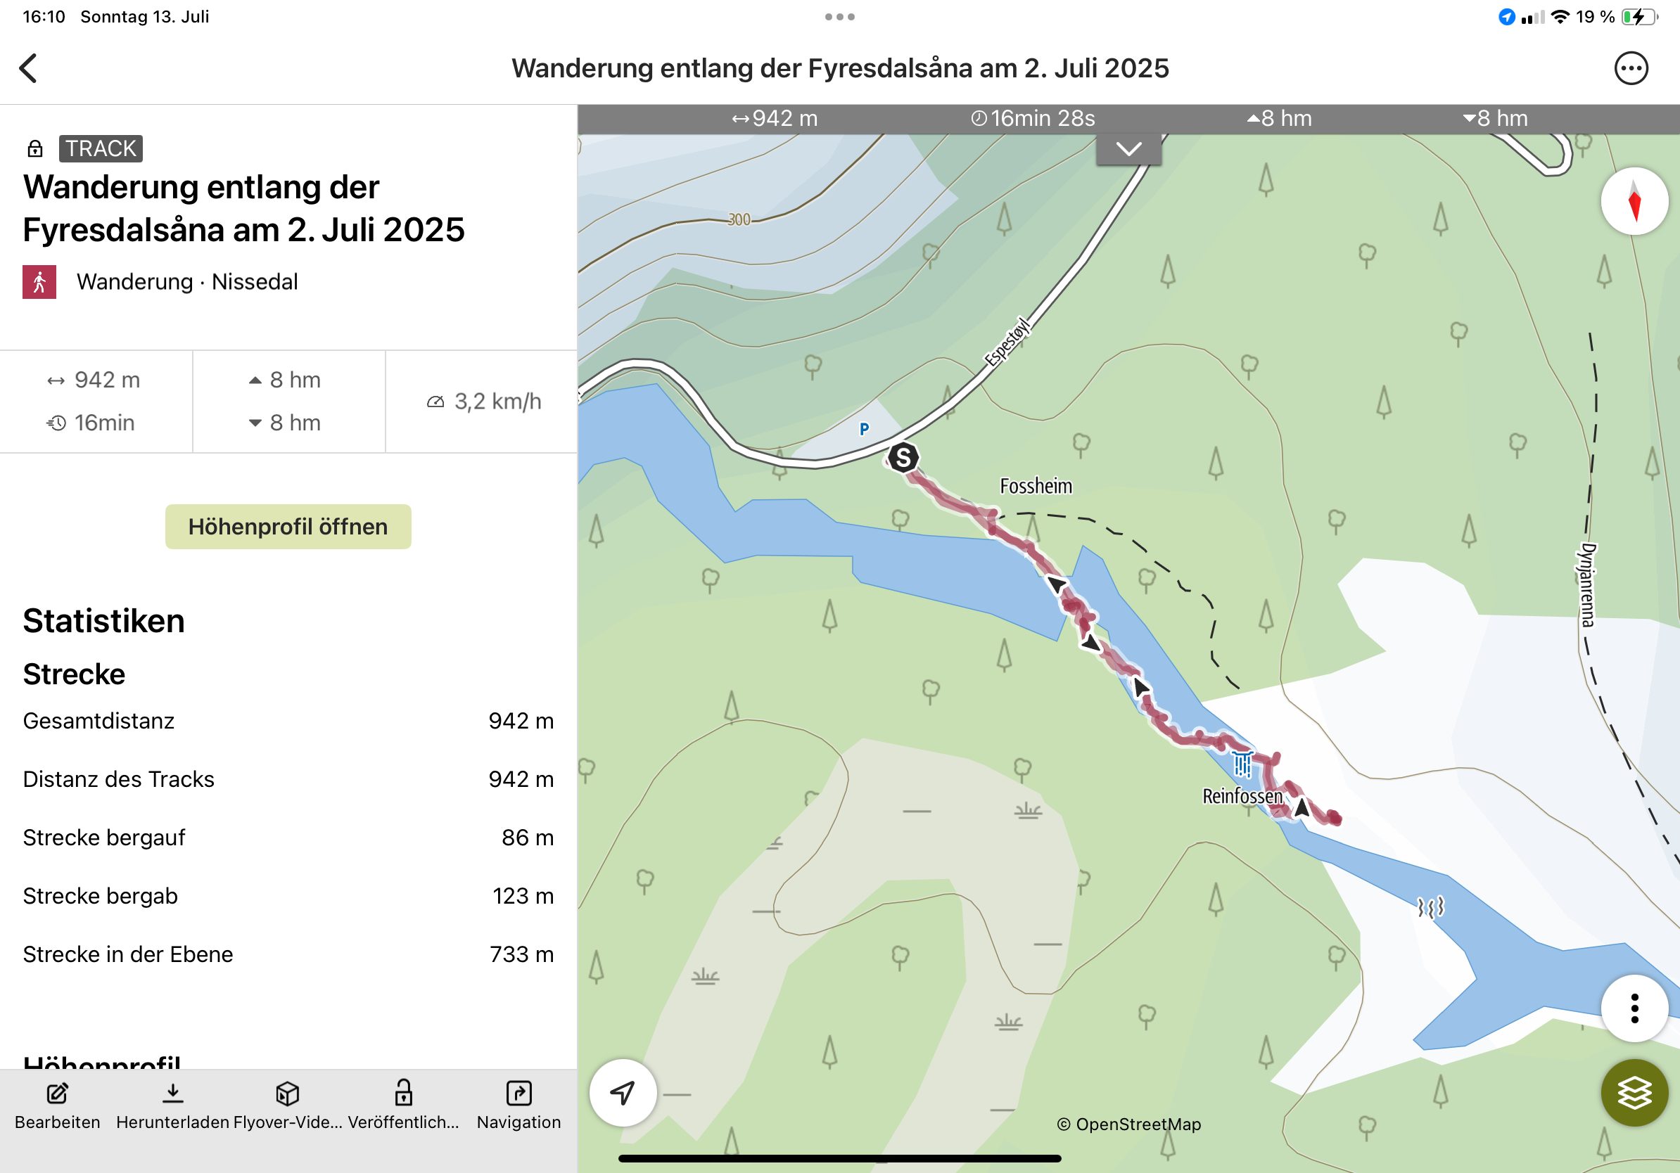The image size is (1680, 1173).
Task: Center the map on current location
Action: pyautogui.click(x=623, y=1093)
